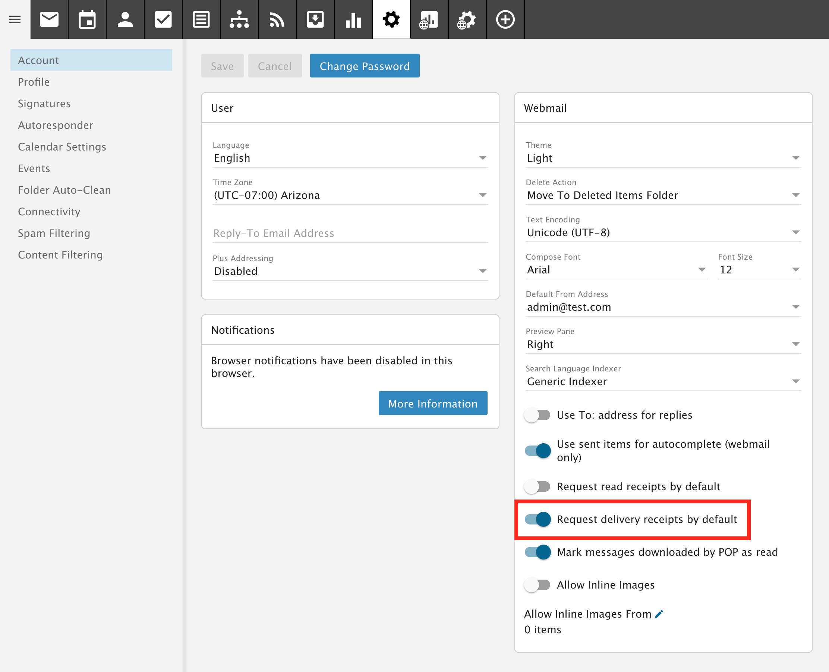Open the Text Encoding dropdown
The width and height of the screenshot is (829, 672).
pyautogui.click(x=663, y=232)
